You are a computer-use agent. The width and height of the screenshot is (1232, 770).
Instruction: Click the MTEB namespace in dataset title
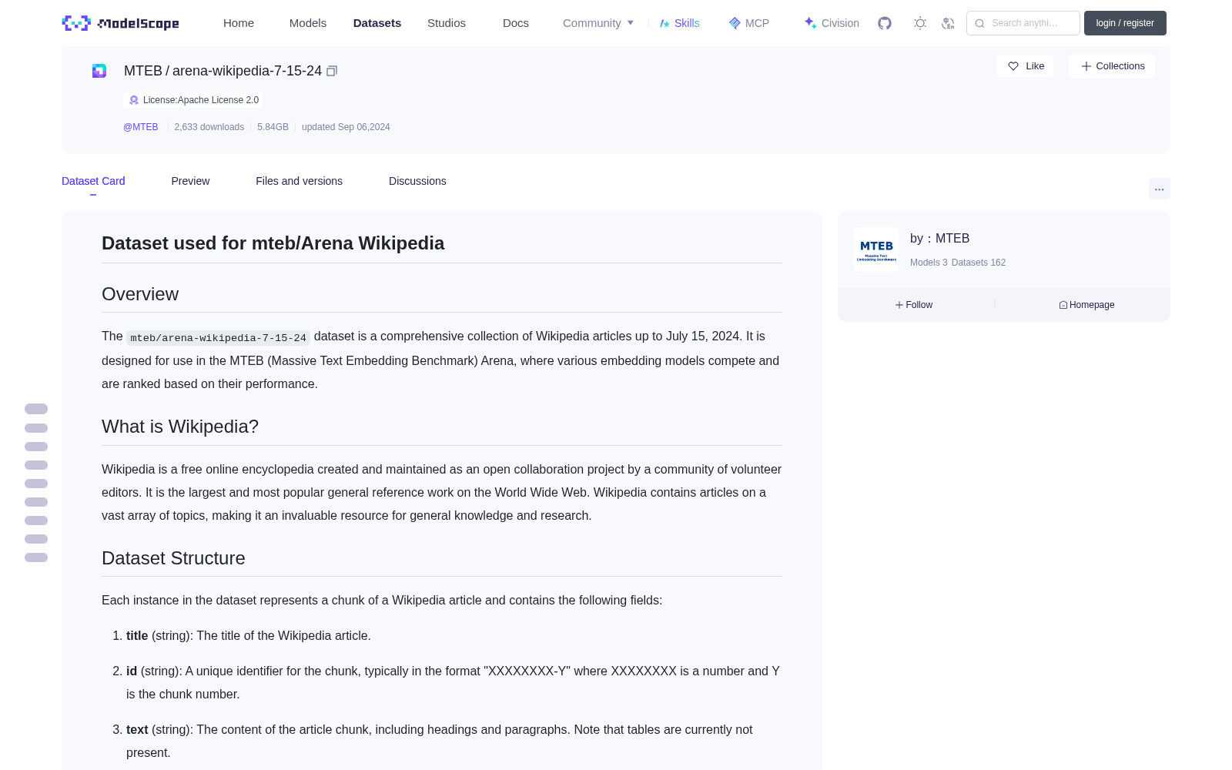point(143,71)
